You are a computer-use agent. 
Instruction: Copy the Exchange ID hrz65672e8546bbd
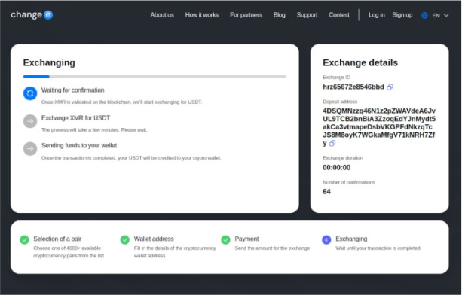point(390,87)
